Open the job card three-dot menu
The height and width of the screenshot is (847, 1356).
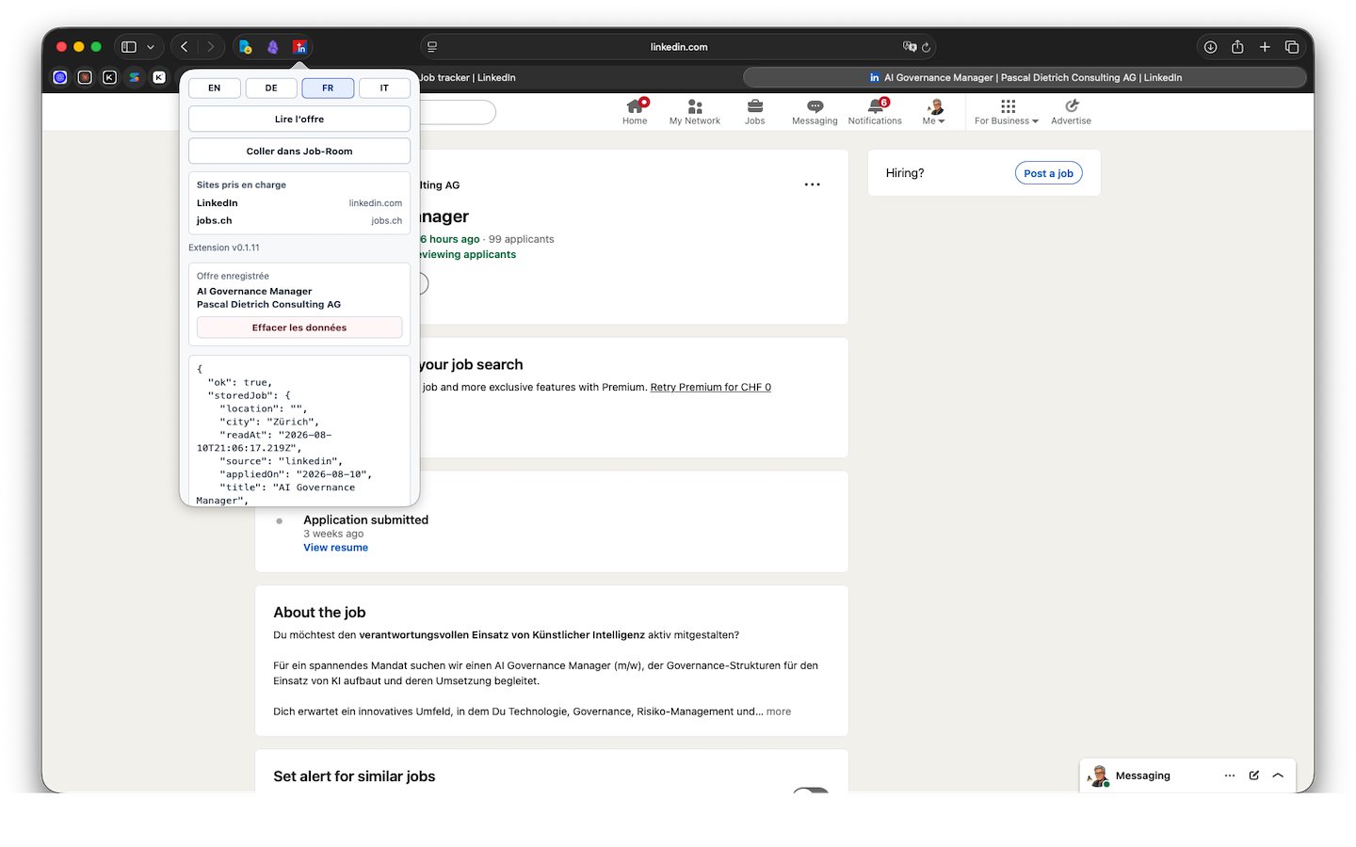click(813, 184)
